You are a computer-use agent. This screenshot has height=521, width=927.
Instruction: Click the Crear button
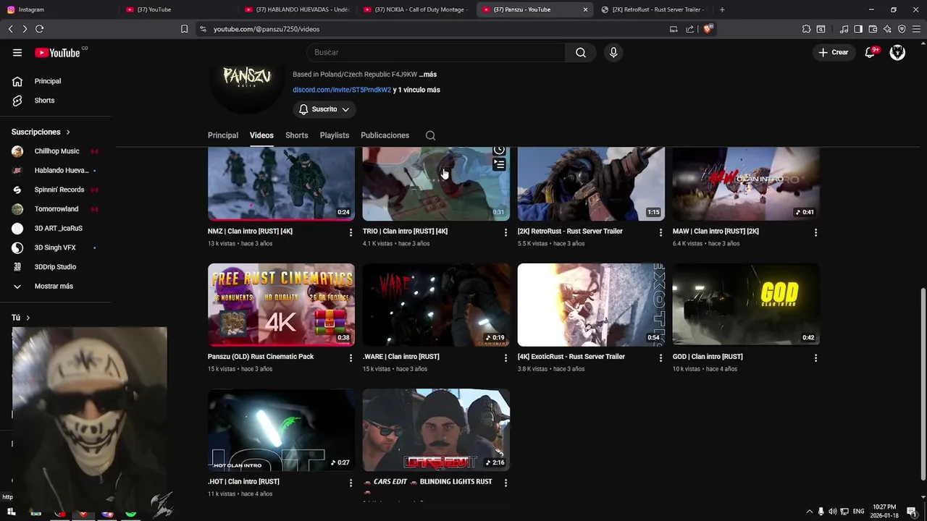(x=833, y=52)
